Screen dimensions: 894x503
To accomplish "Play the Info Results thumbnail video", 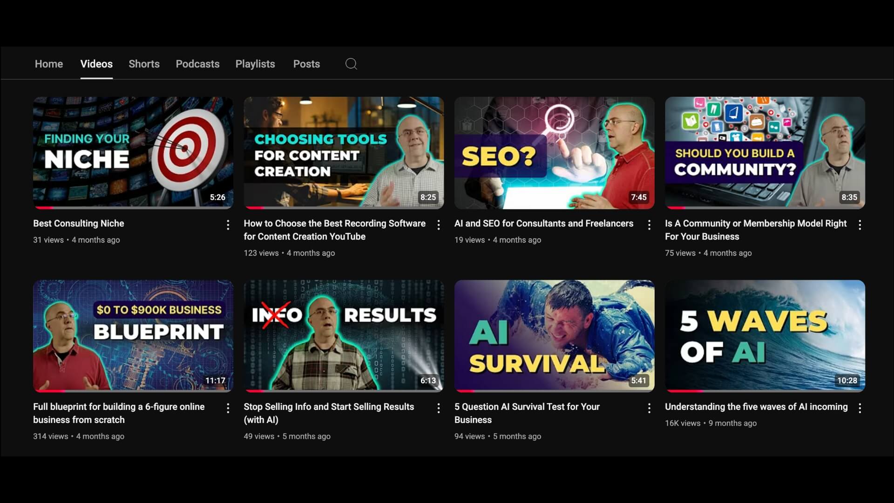I will coord(344,336).
